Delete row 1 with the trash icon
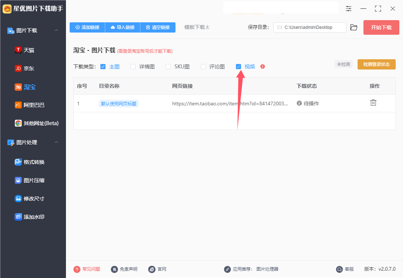The image size is (403, 278). [x=373, y=103]
